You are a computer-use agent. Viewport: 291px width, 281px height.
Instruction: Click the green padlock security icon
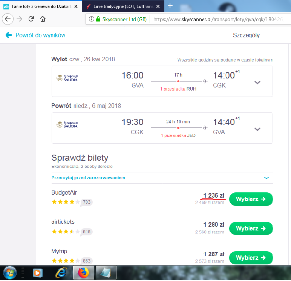pos(98,19)
